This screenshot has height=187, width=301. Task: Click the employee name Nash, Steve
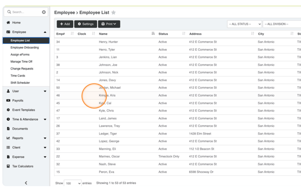click(107, 164)
